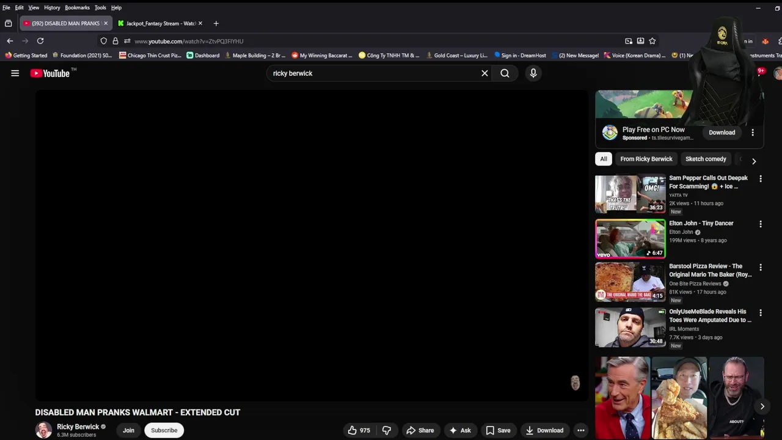Screen dimensions: 782x440
Task: Click the video player area
Action: (x=312, y=246)
